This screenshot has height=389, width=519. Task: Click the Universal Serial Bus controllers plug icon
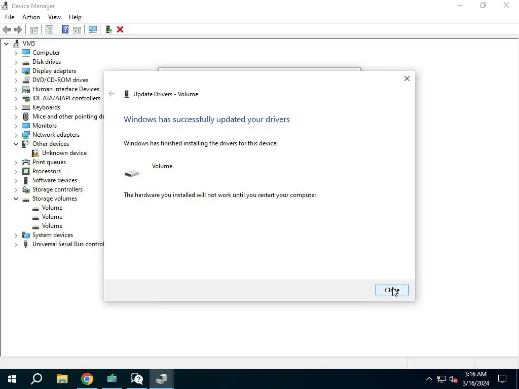(x=26, y=244)
